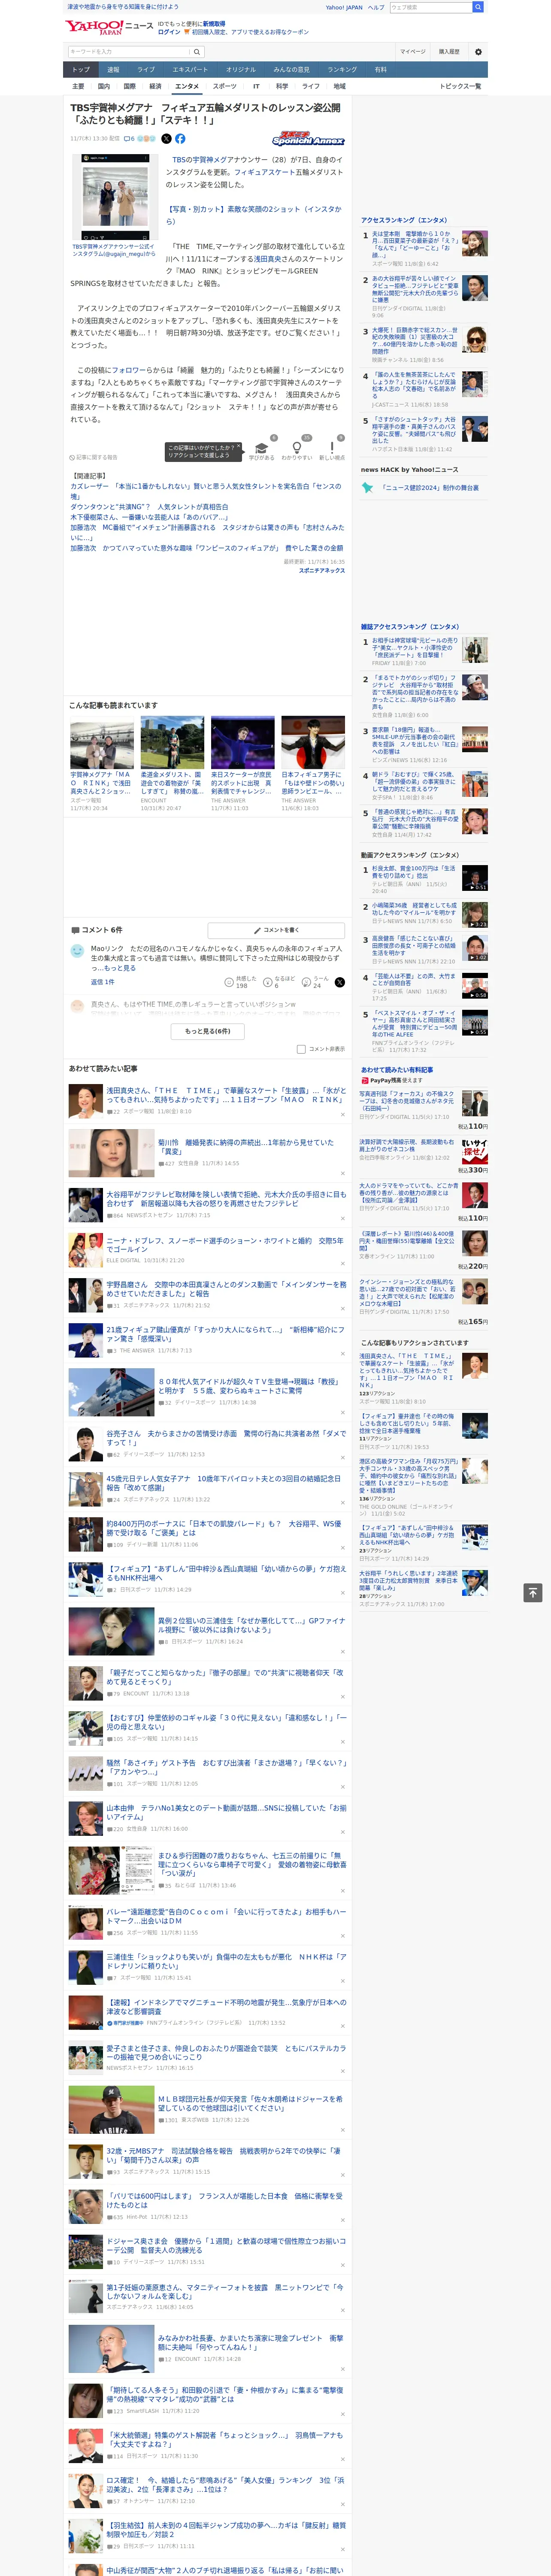The image size is (551, 2576).
Task: Click the blue search magnifier at page top
Action: point(478,7)
